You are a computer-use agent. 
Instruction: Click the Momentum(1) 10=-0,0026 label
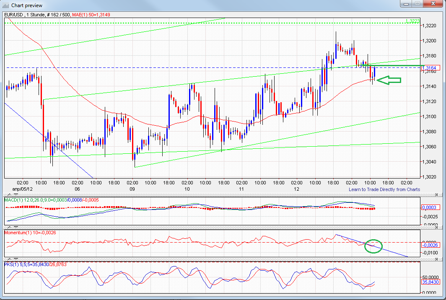click(30, 233)
